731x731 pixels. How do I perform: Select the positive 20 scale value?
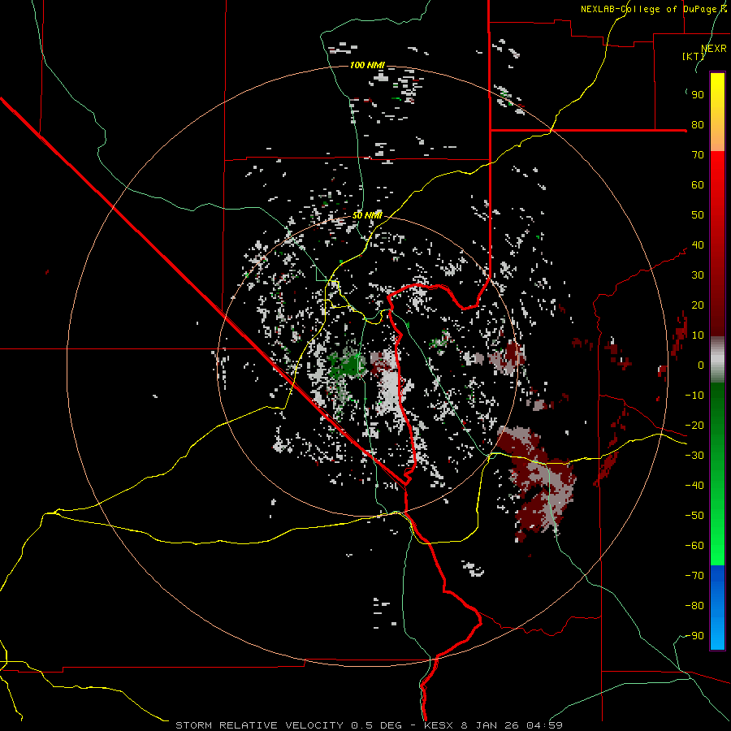[x=698, y=305]
